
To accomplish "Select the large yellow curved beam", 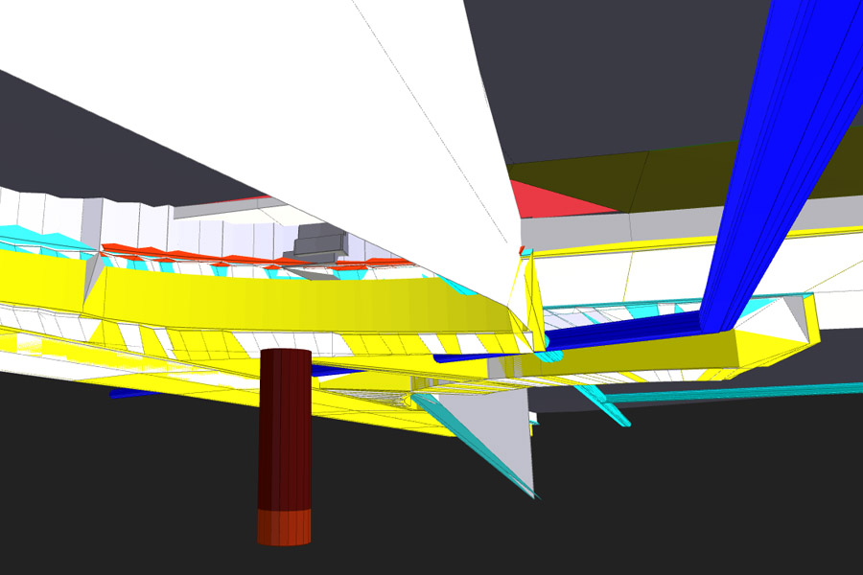I will [288, 302].
